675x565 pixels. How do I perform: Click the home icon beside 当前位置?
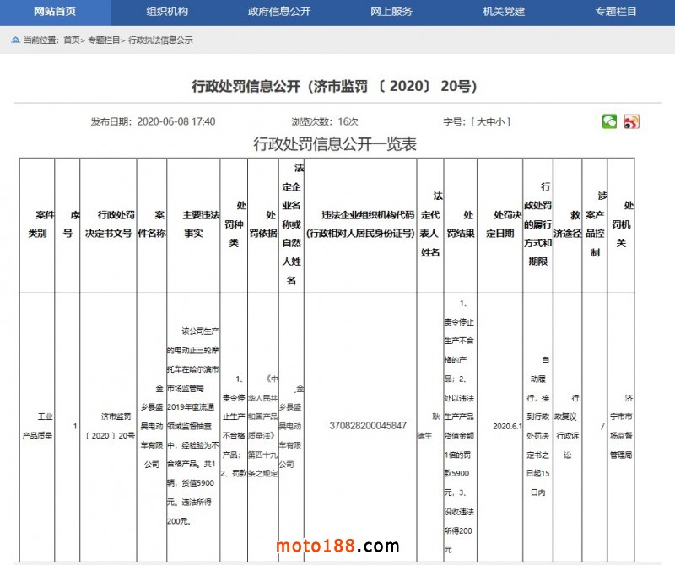tap(15, 40)
